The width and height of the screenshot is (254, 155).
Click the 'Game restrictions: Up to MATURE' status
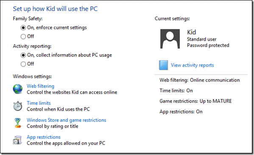point(195,101)
